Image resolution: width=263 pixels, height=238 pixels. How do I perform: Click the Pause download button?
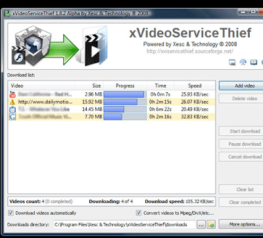[x=241, y=144]
